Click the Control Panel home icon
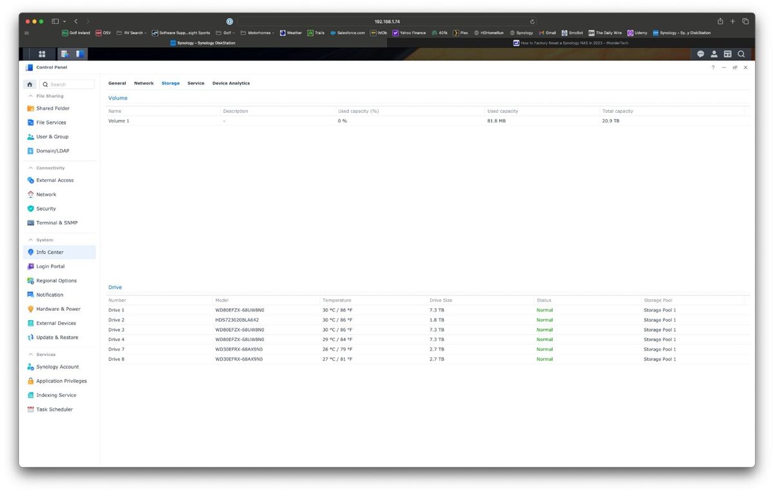Viewport: 774px width, 492px height. [30, 84]
